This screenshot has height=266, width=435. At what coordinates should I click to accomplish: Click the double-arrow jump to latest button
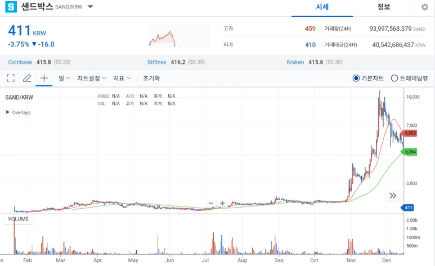393,196
